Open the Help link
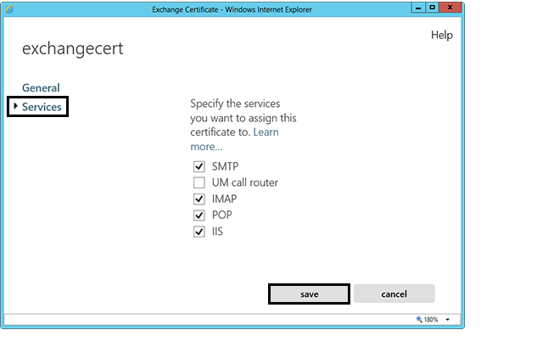Image resolution: width=548 pixels, height=347 pixels. [x=442, y=35]
